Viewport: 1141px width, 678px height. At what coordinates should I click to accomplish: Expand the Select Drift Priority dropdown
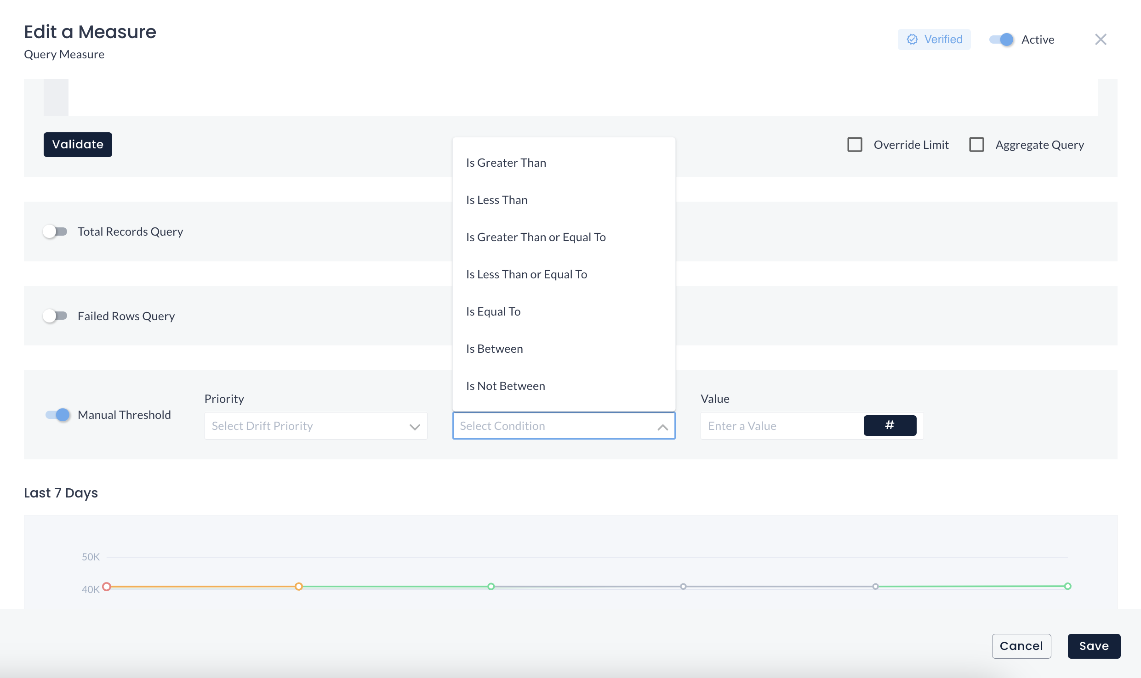click(x=316, y=425)
